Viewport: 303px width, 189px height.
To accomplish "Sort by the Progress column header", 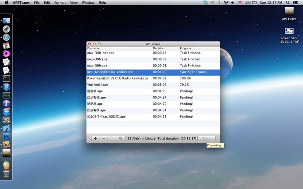I will coord(200,48).
